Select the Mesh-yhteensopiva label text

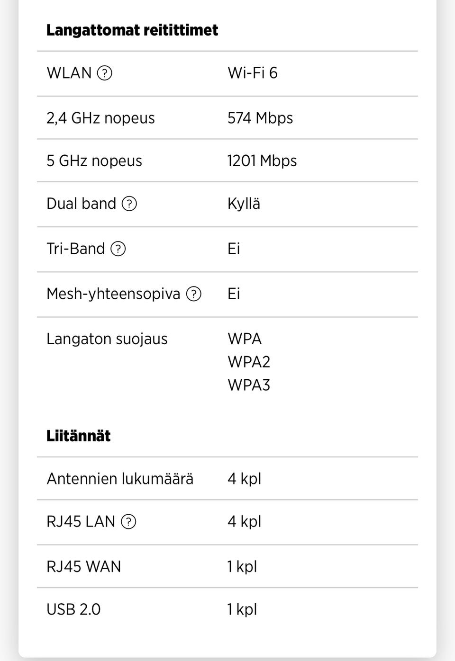click(x=113, y=294)
